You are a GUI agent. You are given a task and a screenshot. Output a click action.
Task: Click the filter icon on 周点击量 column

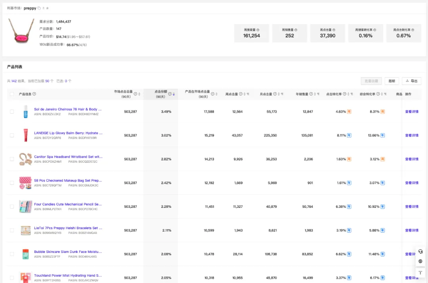tap(248, 94)
